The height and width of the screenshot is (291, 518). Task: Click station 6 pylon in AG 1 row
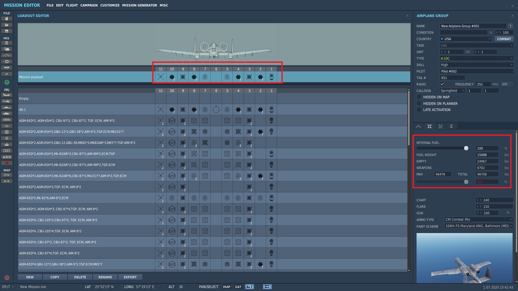pyautogui.click(x=216, y=110)
